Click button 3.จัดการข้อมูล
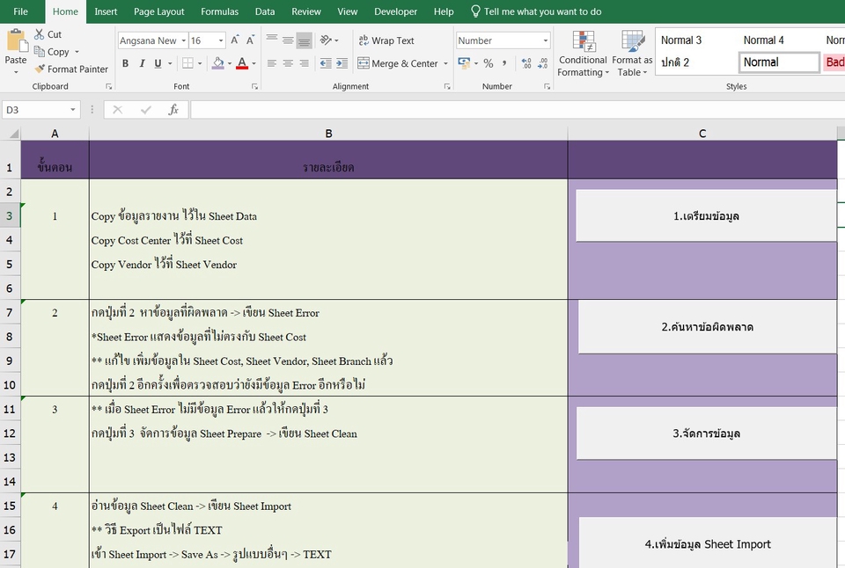 tap(706, 433)
